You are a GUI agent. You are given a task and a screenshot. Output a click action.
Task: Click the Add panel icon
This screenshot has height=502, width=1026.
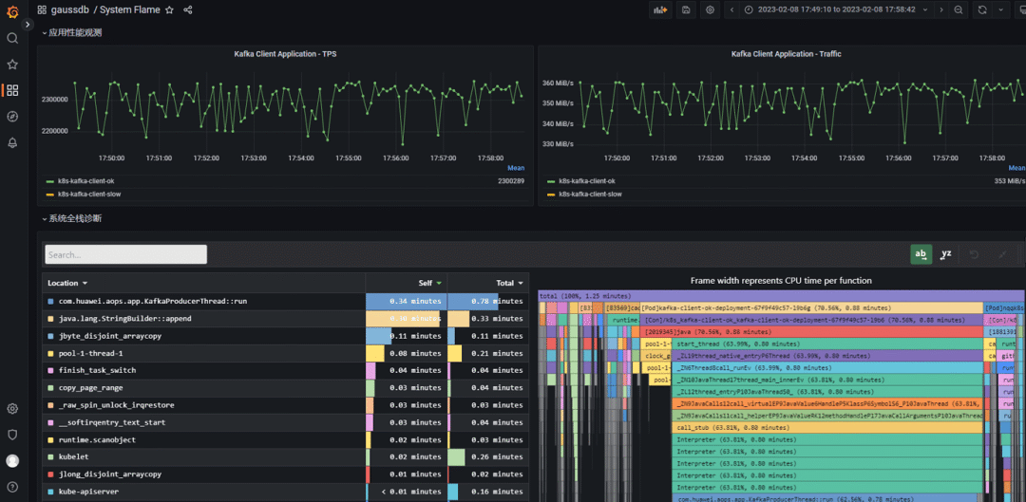pyautogui.click(x=659, y=9)
